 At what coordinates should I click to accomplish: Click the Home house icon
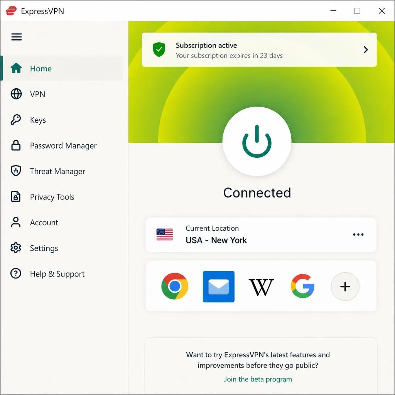[x=16, y=68]
